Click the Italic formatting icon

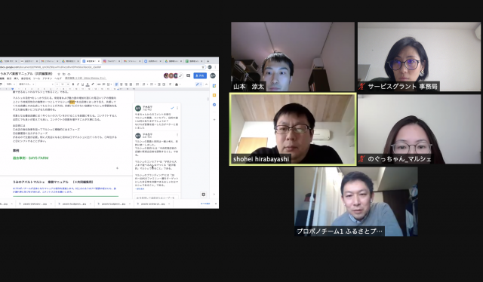point(78,84)
